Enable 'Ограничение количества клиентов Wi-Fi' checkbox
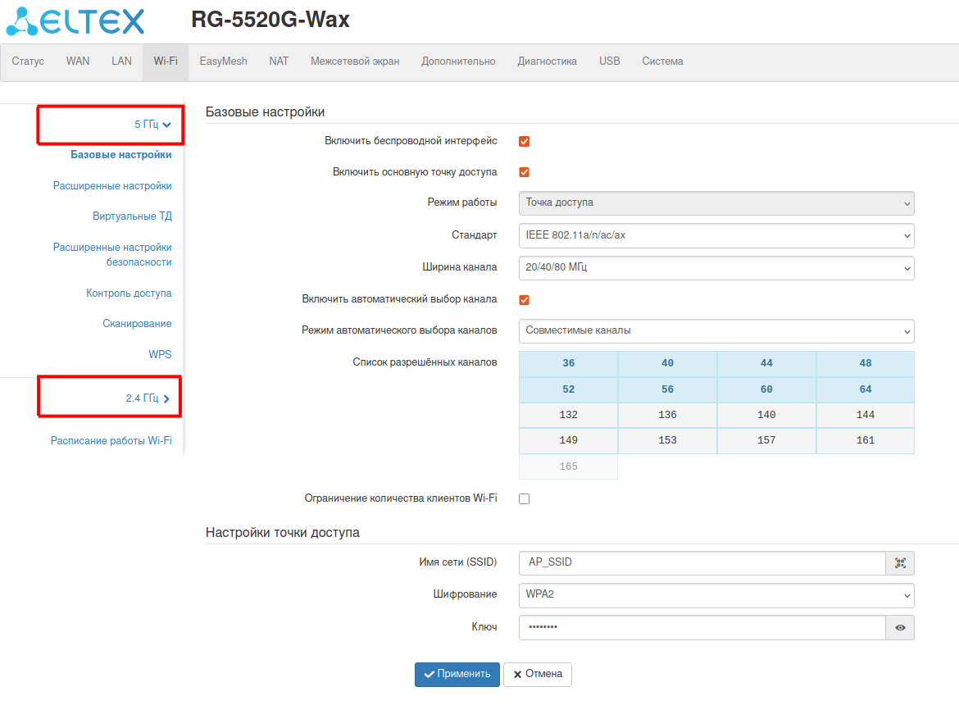959x728 pixels. (x=525, y=498)
